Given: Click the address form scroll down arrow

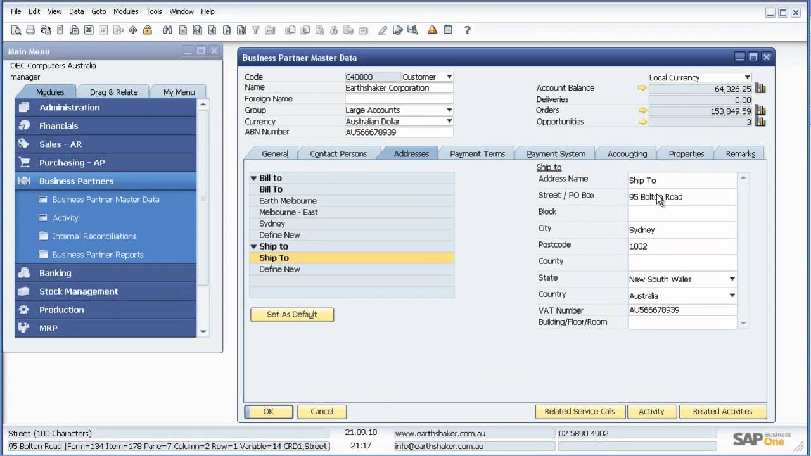Looking at the screenshot, I should pyautogui.click(x=744, y=323).
